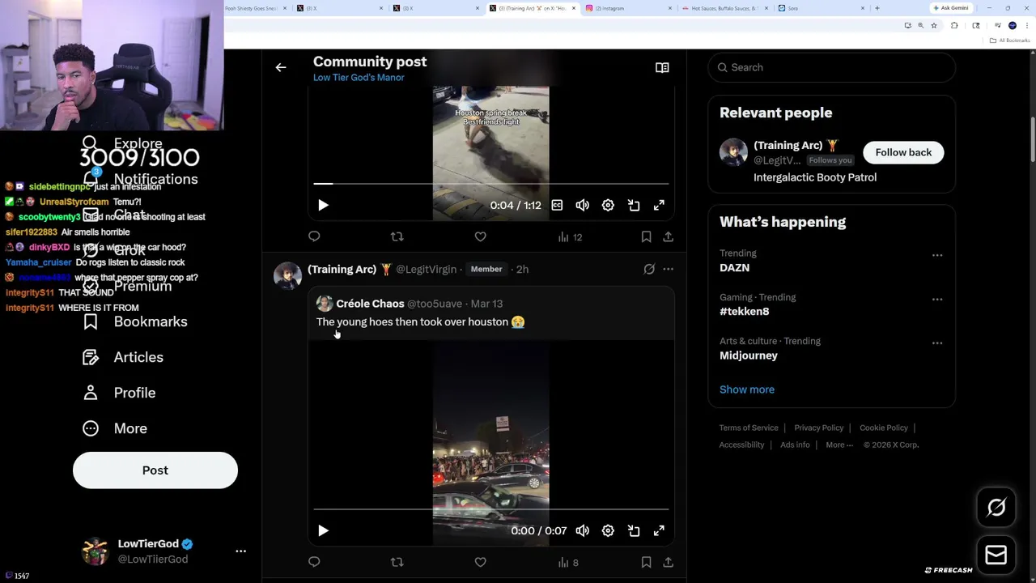
Task: Open Grok icon on Training Arc post
Action: (x=649, y=269)
